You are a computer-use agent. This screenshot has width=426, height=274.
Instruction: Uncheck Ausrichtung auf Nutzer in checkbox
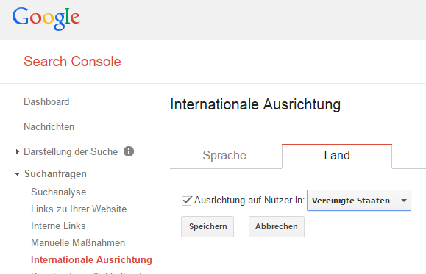pos(187,201)
